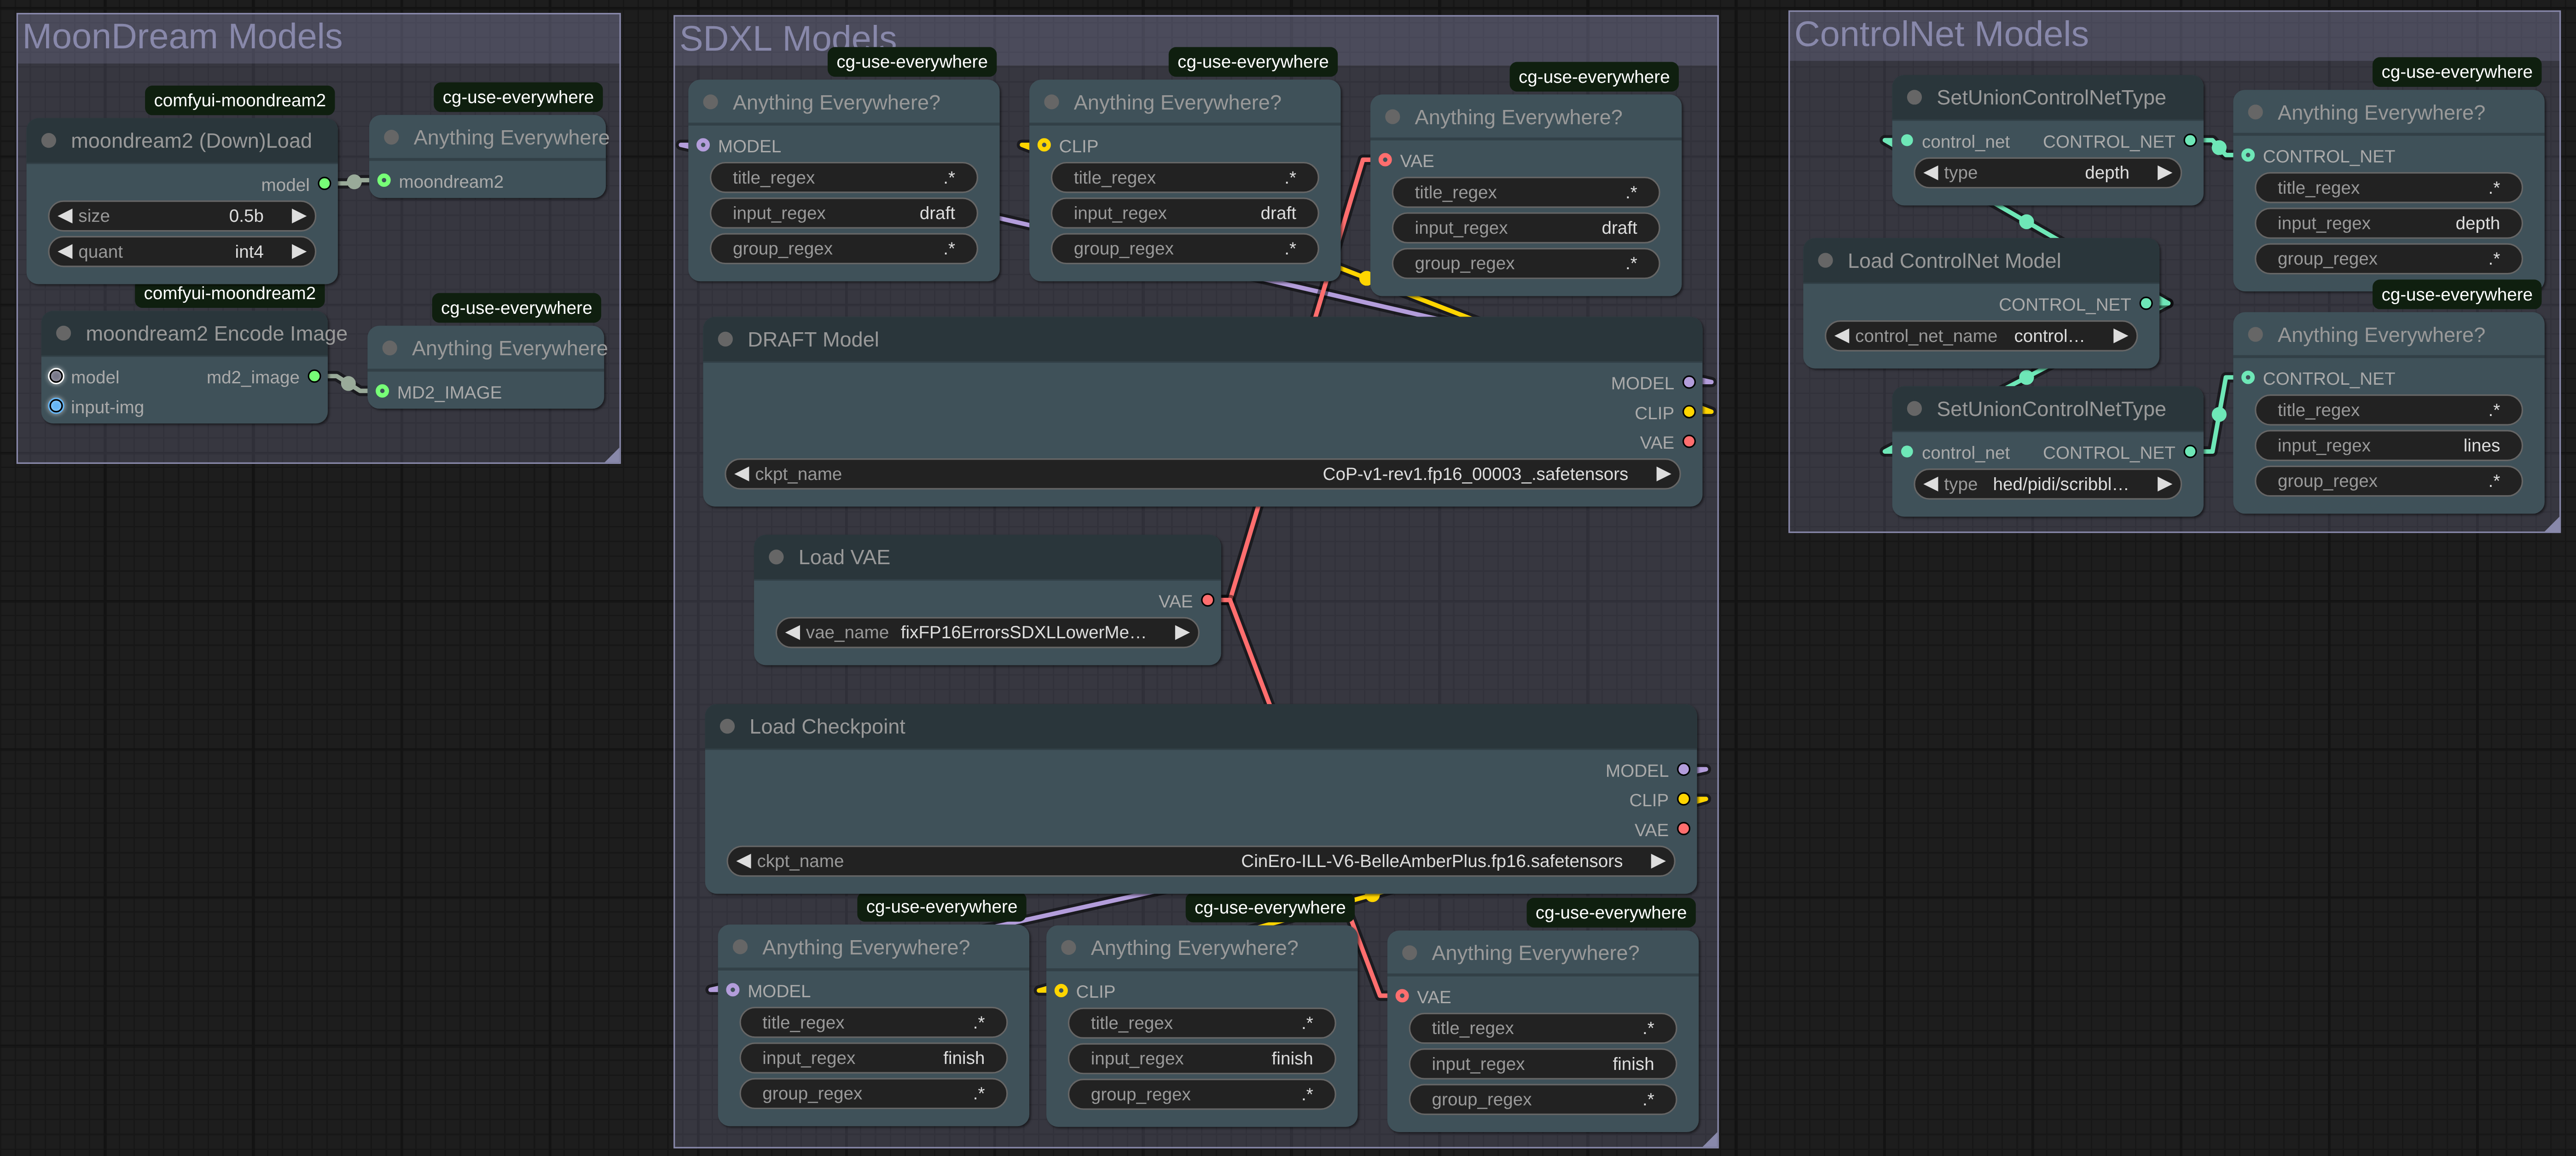
Task: Click CLIP output dot on Load Checkpoint node
Action: 1683,799
